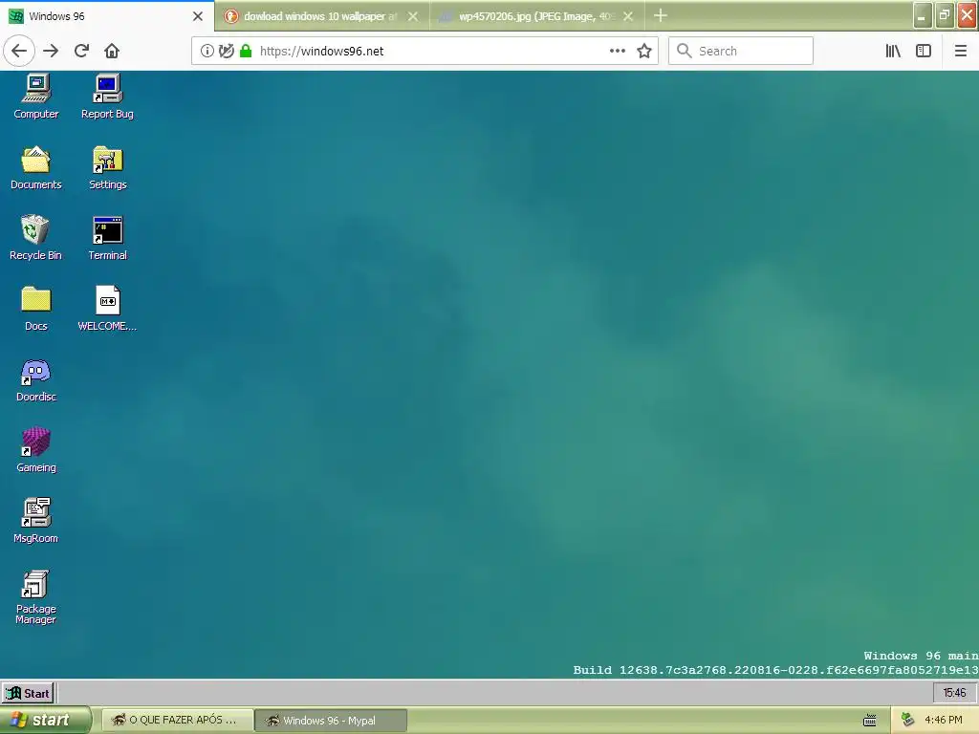Screen dimensions: 979x734
Task: Open the Recycle Bin
Action: (35, 238)
